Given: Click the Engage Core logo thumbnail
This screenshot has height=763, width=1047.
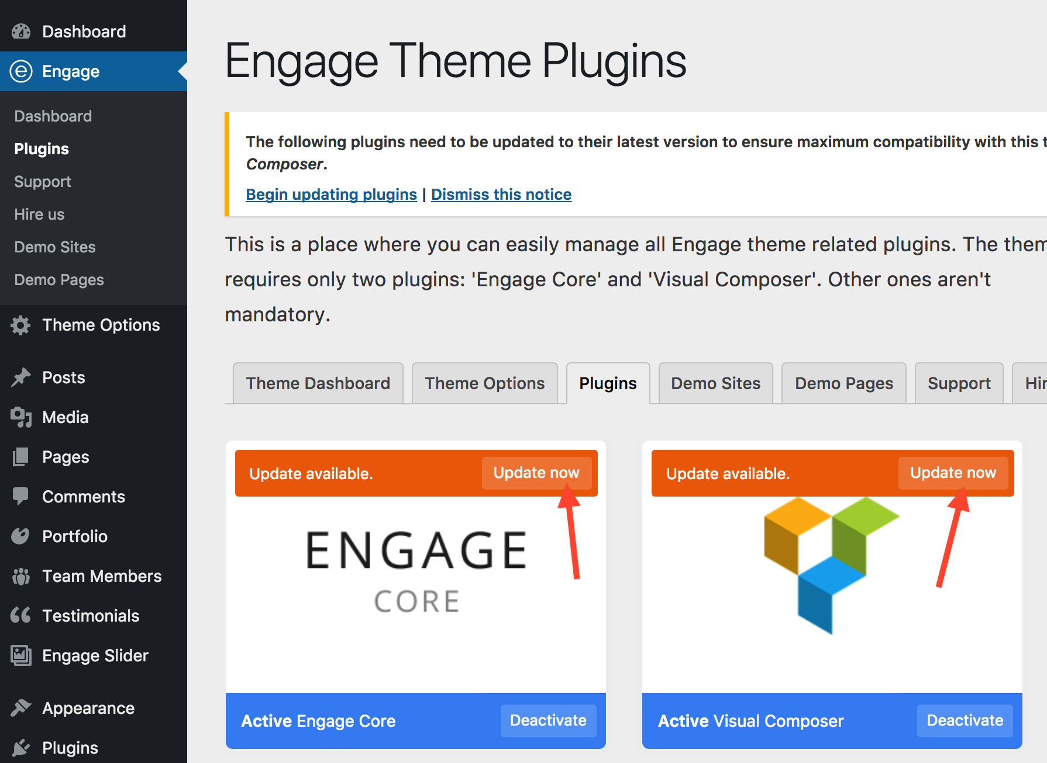Looking at the screenshot, I should coord(416,573).
